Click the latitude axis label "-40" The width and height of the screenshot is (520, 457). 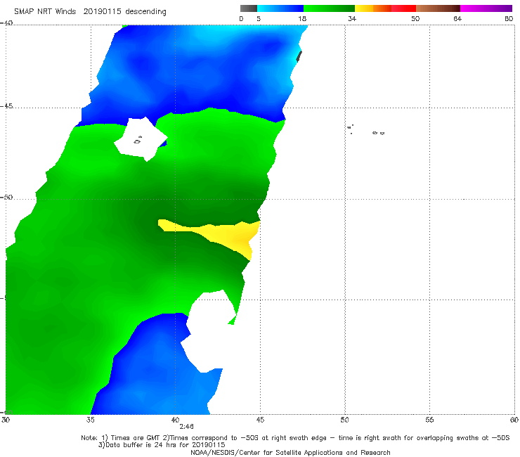(6, 22)
